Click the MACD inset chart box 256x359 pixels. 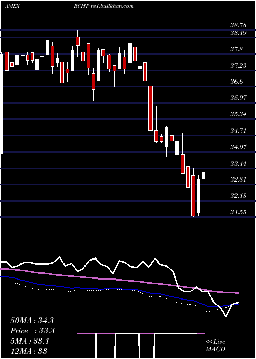(x=141, y=333)
